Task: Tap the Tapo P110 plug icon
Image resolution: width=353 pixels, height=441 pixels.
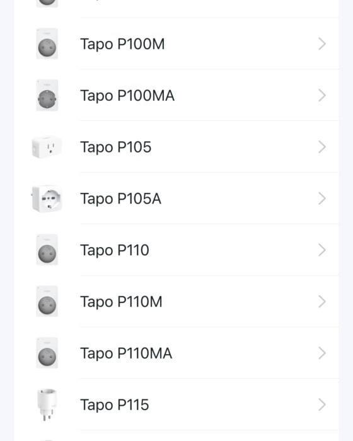Action: pos(47,250)
